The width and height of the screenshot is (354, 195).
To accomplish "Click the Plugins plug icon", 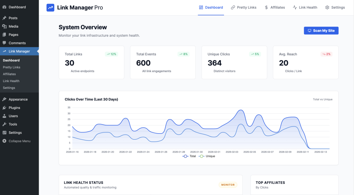I will point(4,108).
